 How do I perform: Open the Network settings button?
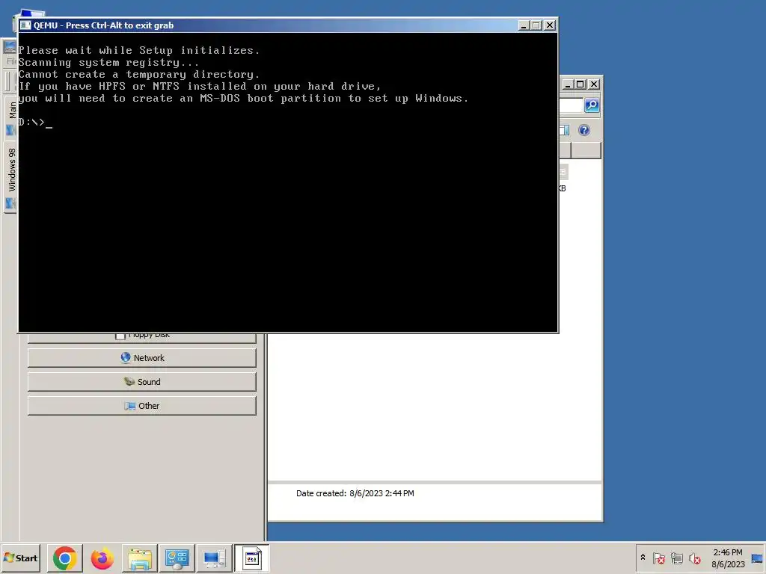pos(141,358)
